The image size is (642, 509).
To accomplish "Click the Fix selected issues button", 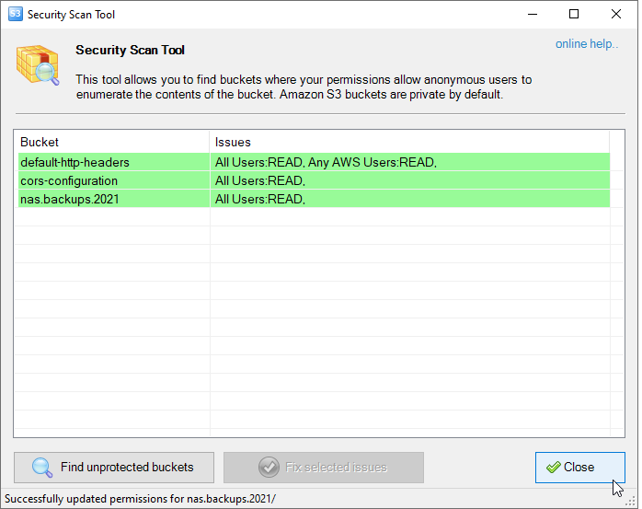I will tap(324, 468).
